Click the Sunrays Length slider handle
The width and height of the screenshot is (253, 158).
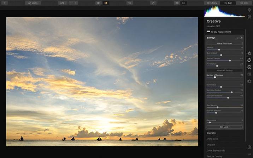(230, 60)
